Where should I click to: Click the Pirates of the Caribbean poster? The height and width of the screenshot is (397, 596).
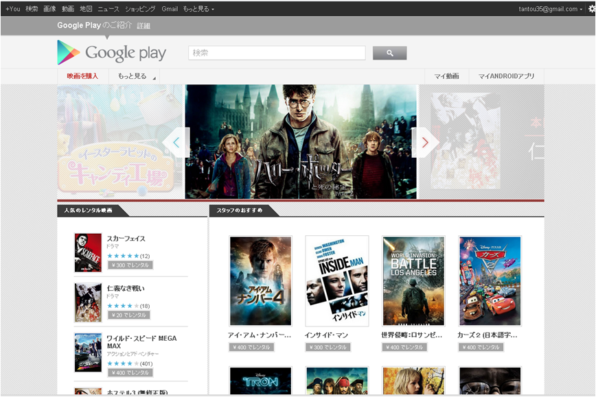tap(337, 381)
